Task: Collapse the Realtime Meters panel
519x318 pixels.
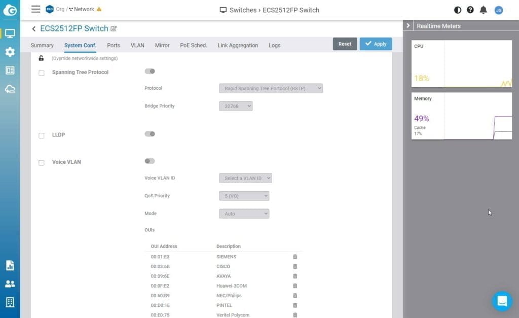Action: coord(408,25)
